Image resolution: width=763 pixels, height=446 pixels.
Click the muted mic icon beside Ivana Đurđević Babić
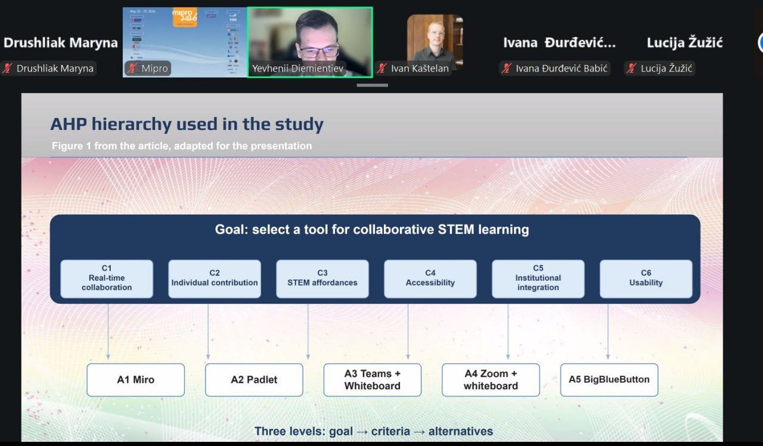click(x=507, y=69)
